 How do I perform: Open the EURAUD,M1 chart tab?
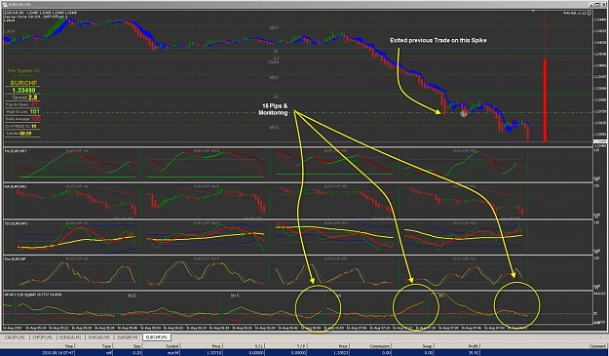tap(70, 337)
